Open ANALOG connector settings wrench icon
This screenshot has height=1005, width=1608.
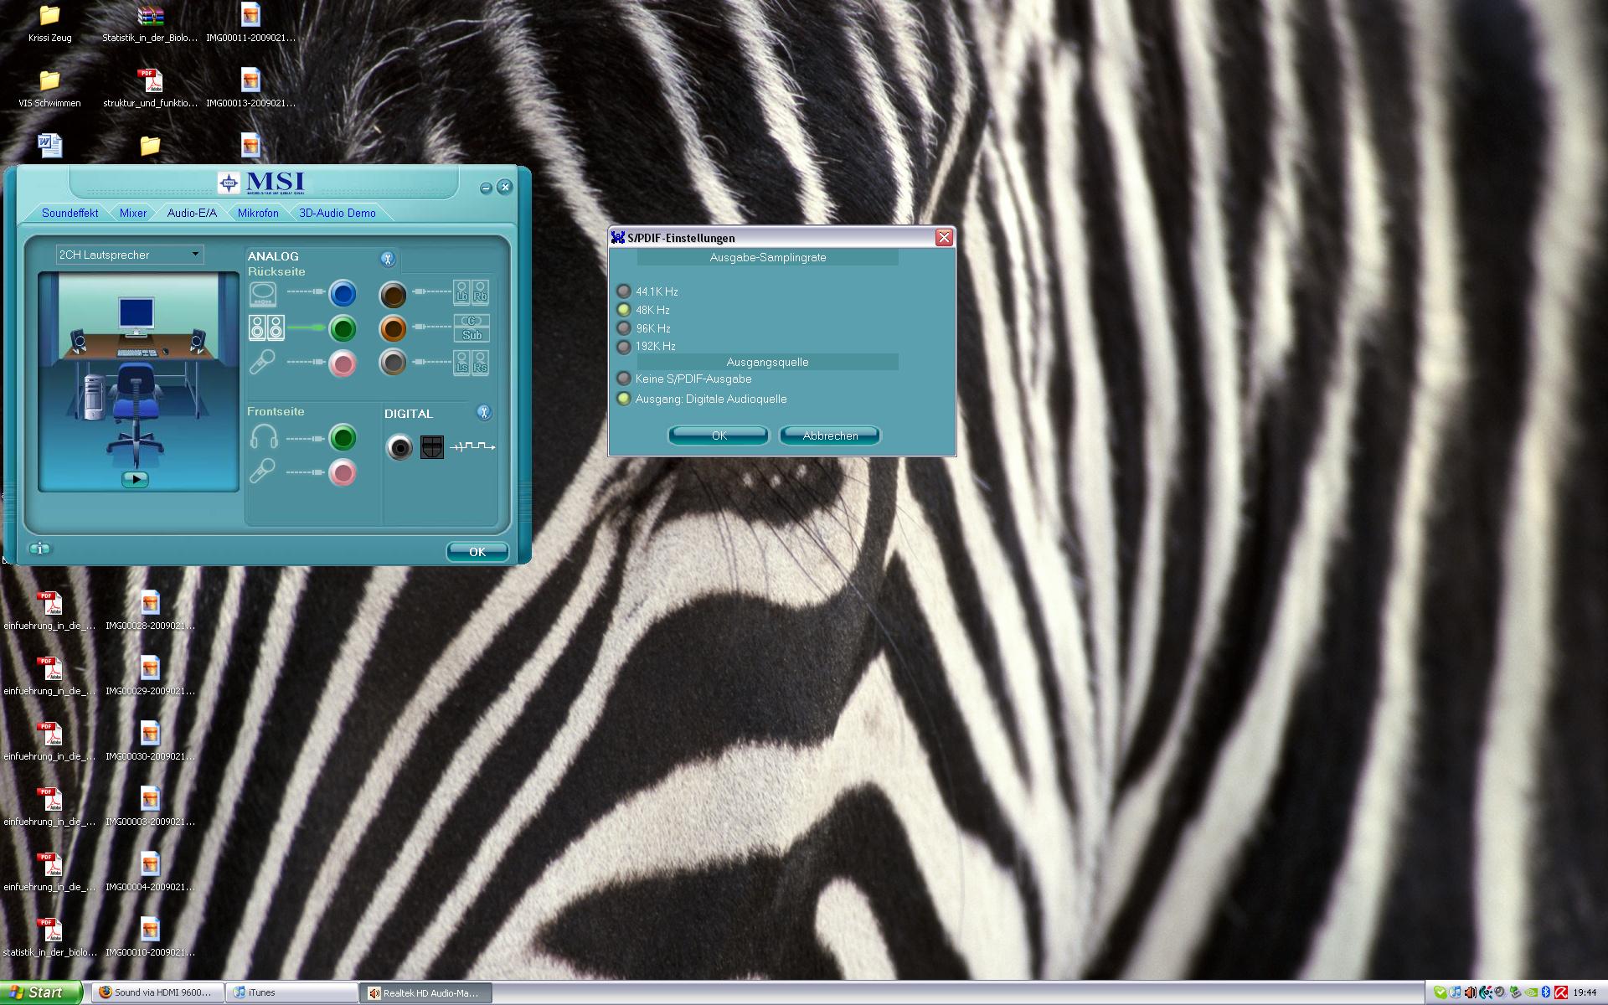387,259
